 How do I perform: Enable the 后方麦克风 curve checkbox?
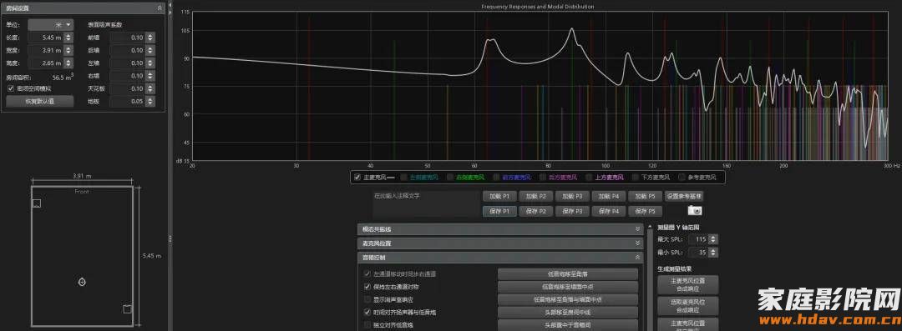(543, 177)
